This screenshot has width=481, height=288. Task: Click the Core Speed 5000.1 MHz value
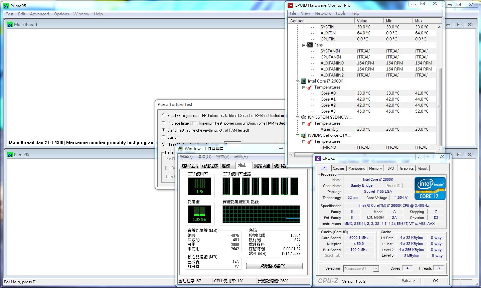[359, 238]
